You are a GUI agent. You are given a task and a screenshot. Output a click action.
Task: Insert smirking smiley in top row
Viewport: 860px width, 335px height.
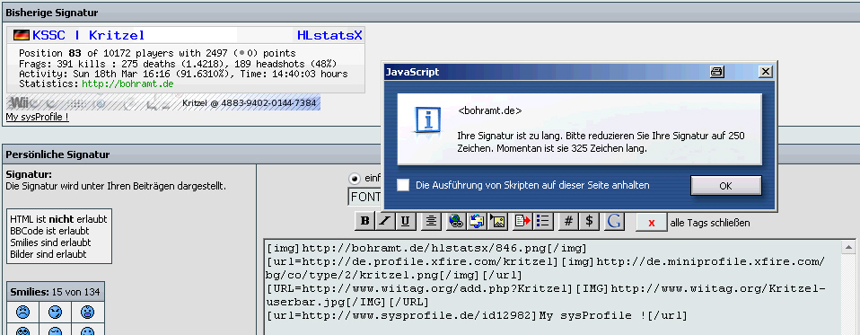pyautogui.click(x=55, y=313)
